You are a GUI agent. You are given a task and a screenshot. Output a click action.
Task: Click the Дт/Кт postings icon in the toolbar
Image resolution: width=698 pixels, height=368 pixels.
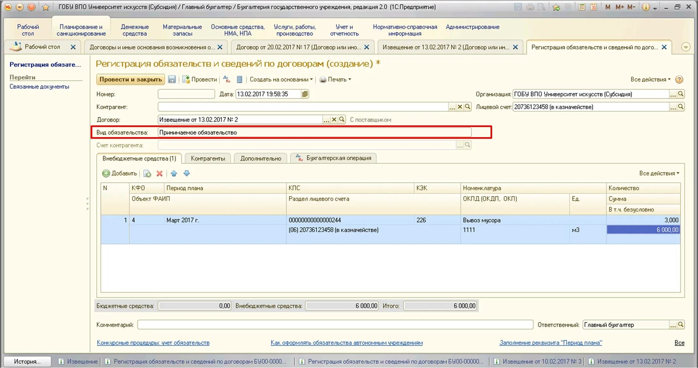[x=226, y=79]
